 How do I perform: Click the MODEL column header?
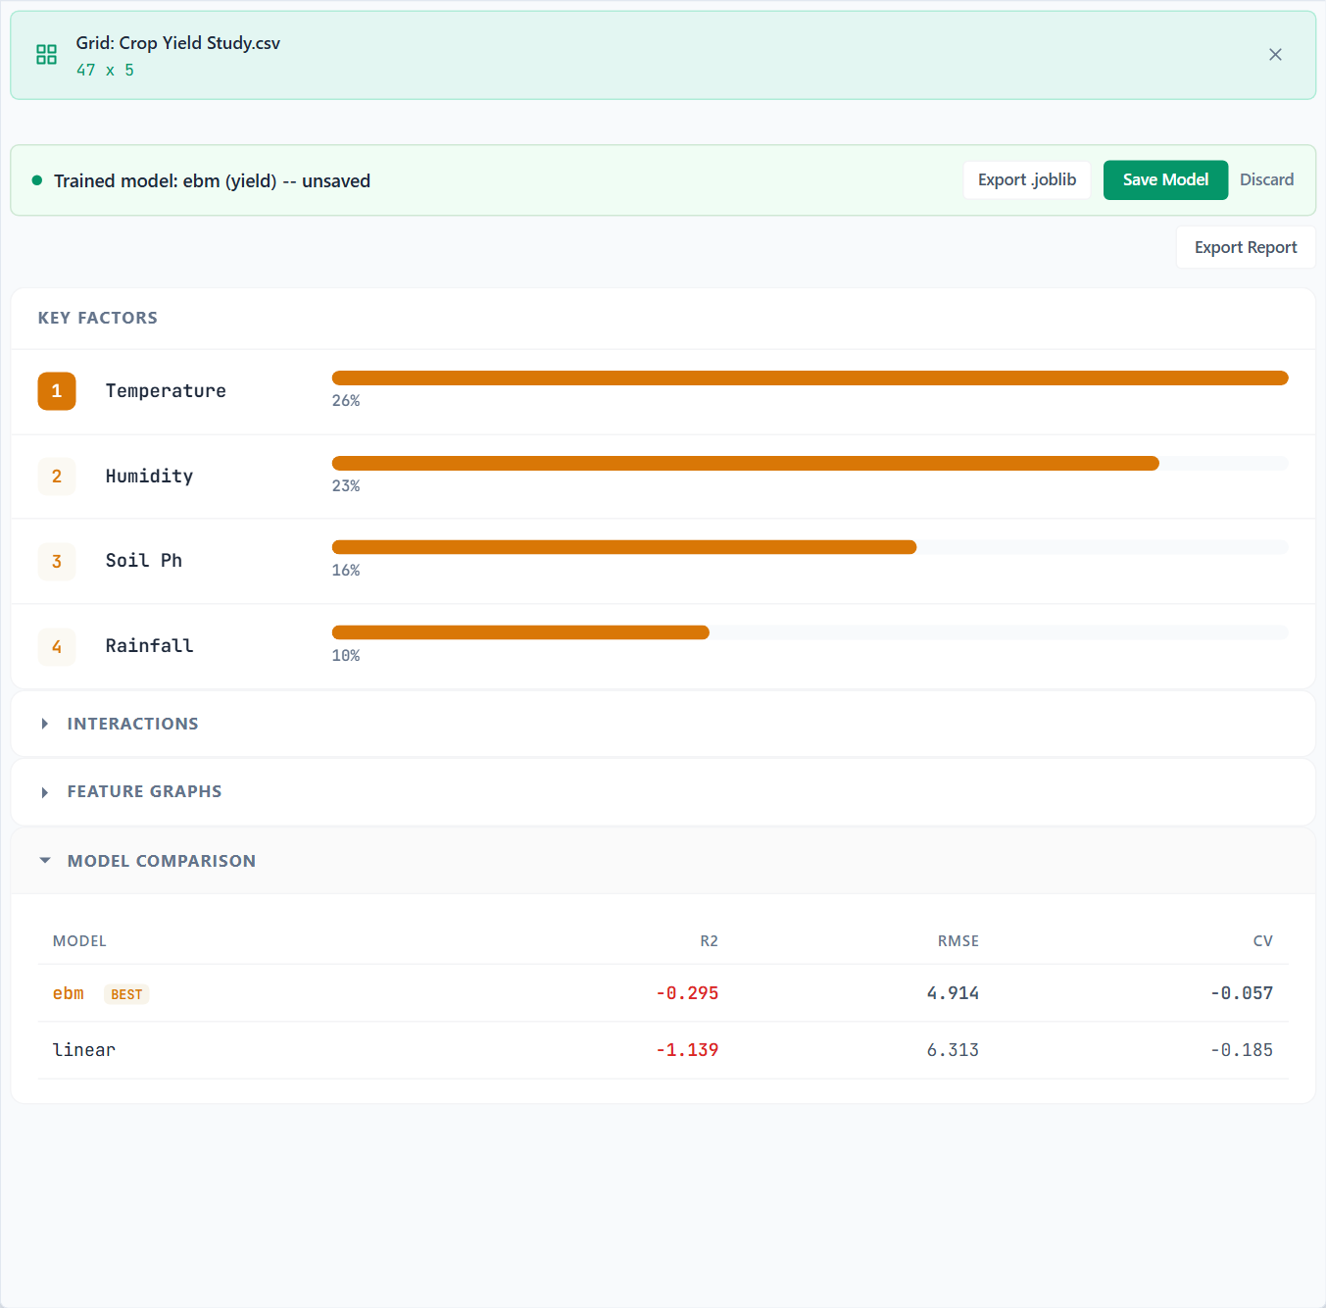tap(79, 941)
